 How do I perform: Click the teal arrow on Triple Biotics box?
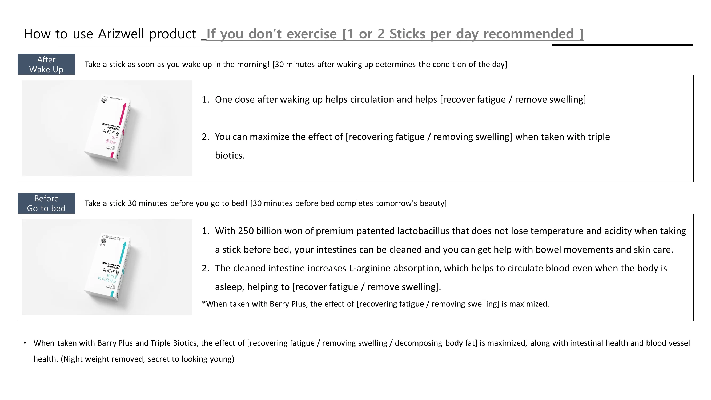pyautogui.click(x=122, y=253)
